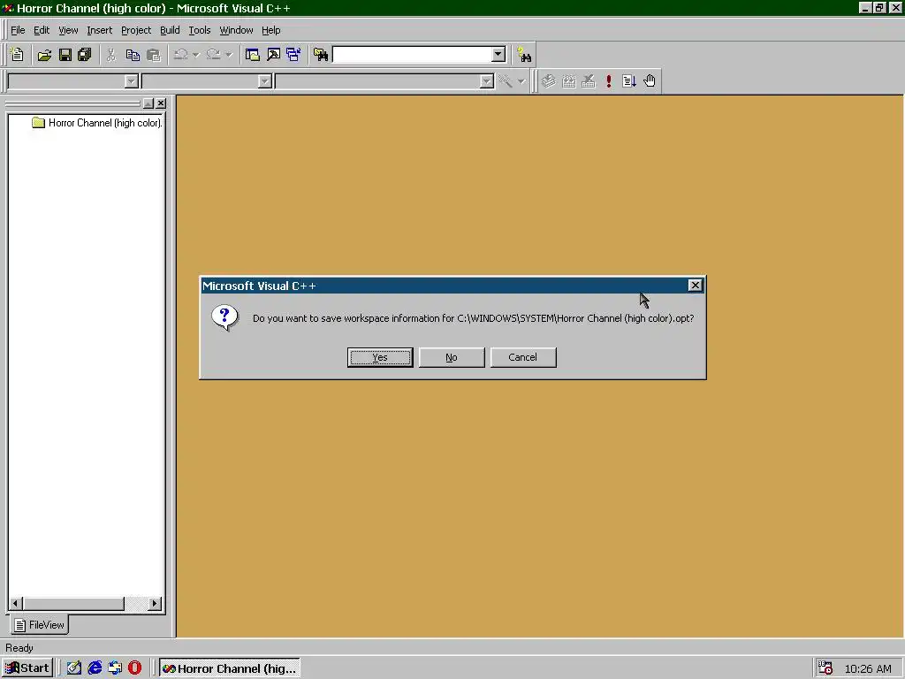Open the Undo history dropdown arrow
Viewport: 905px width, 679px height.
point(196,55)
